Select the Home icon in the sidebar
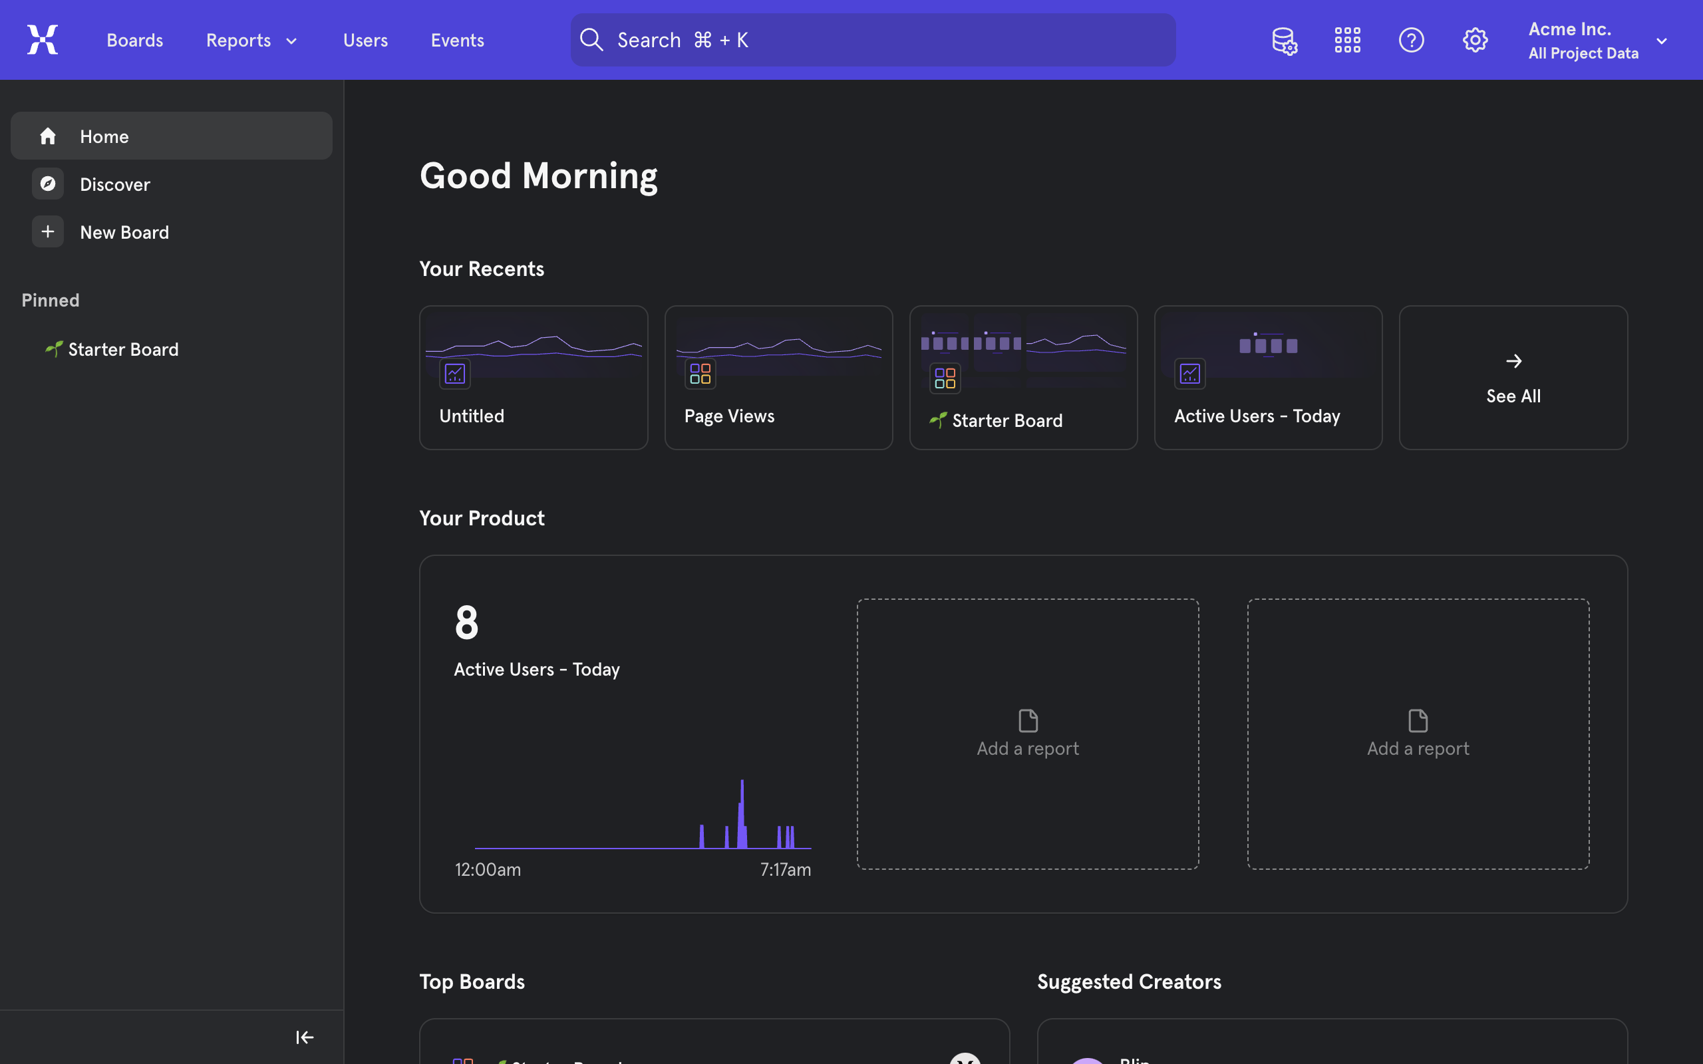This screenshot has width=1703, height=1064. [48, 135]
